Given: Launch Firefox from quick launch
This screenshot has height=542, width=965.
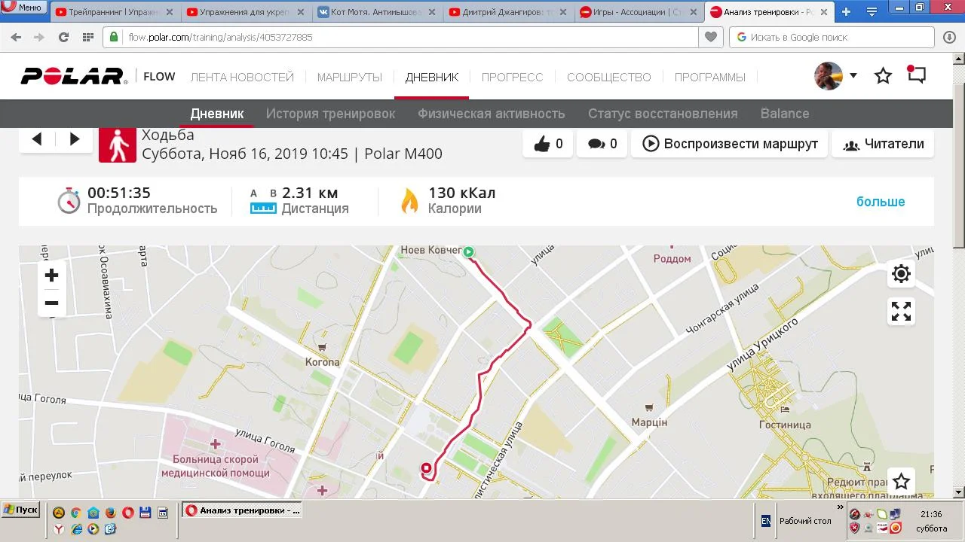Looking at the screenshot, I should tap(111, 513).
